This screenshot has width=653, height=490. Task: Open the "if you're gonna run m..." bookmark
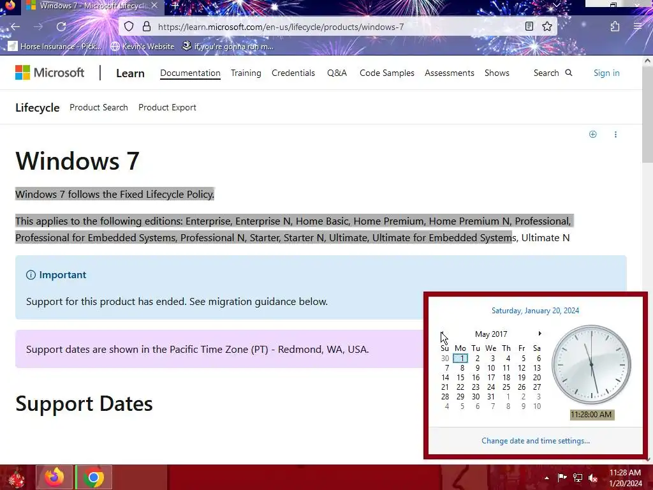point(228,46)
